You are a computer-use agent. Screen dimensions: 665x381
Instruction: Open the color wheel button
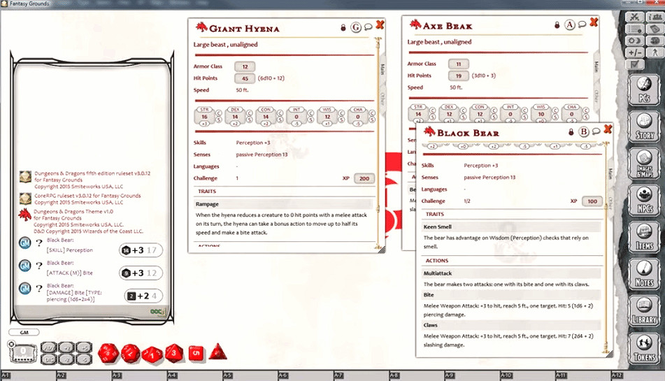655,41
